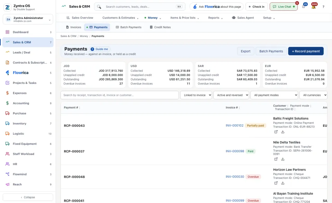This screenshot has height=203, width=332.
Task: Open the Inventory sidebar item
Action: tap(28, 124)
